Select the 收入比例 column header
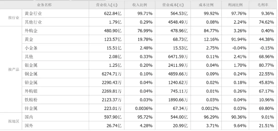The image size is (278, 131). (x=140, y=5)
